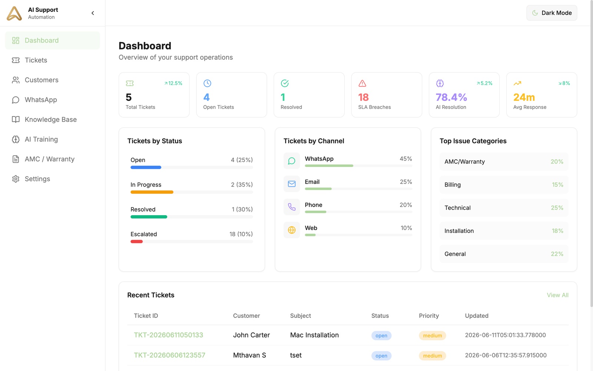
Task: Click the AI Training brain icon in the sidebar
Action: point(16,139)
